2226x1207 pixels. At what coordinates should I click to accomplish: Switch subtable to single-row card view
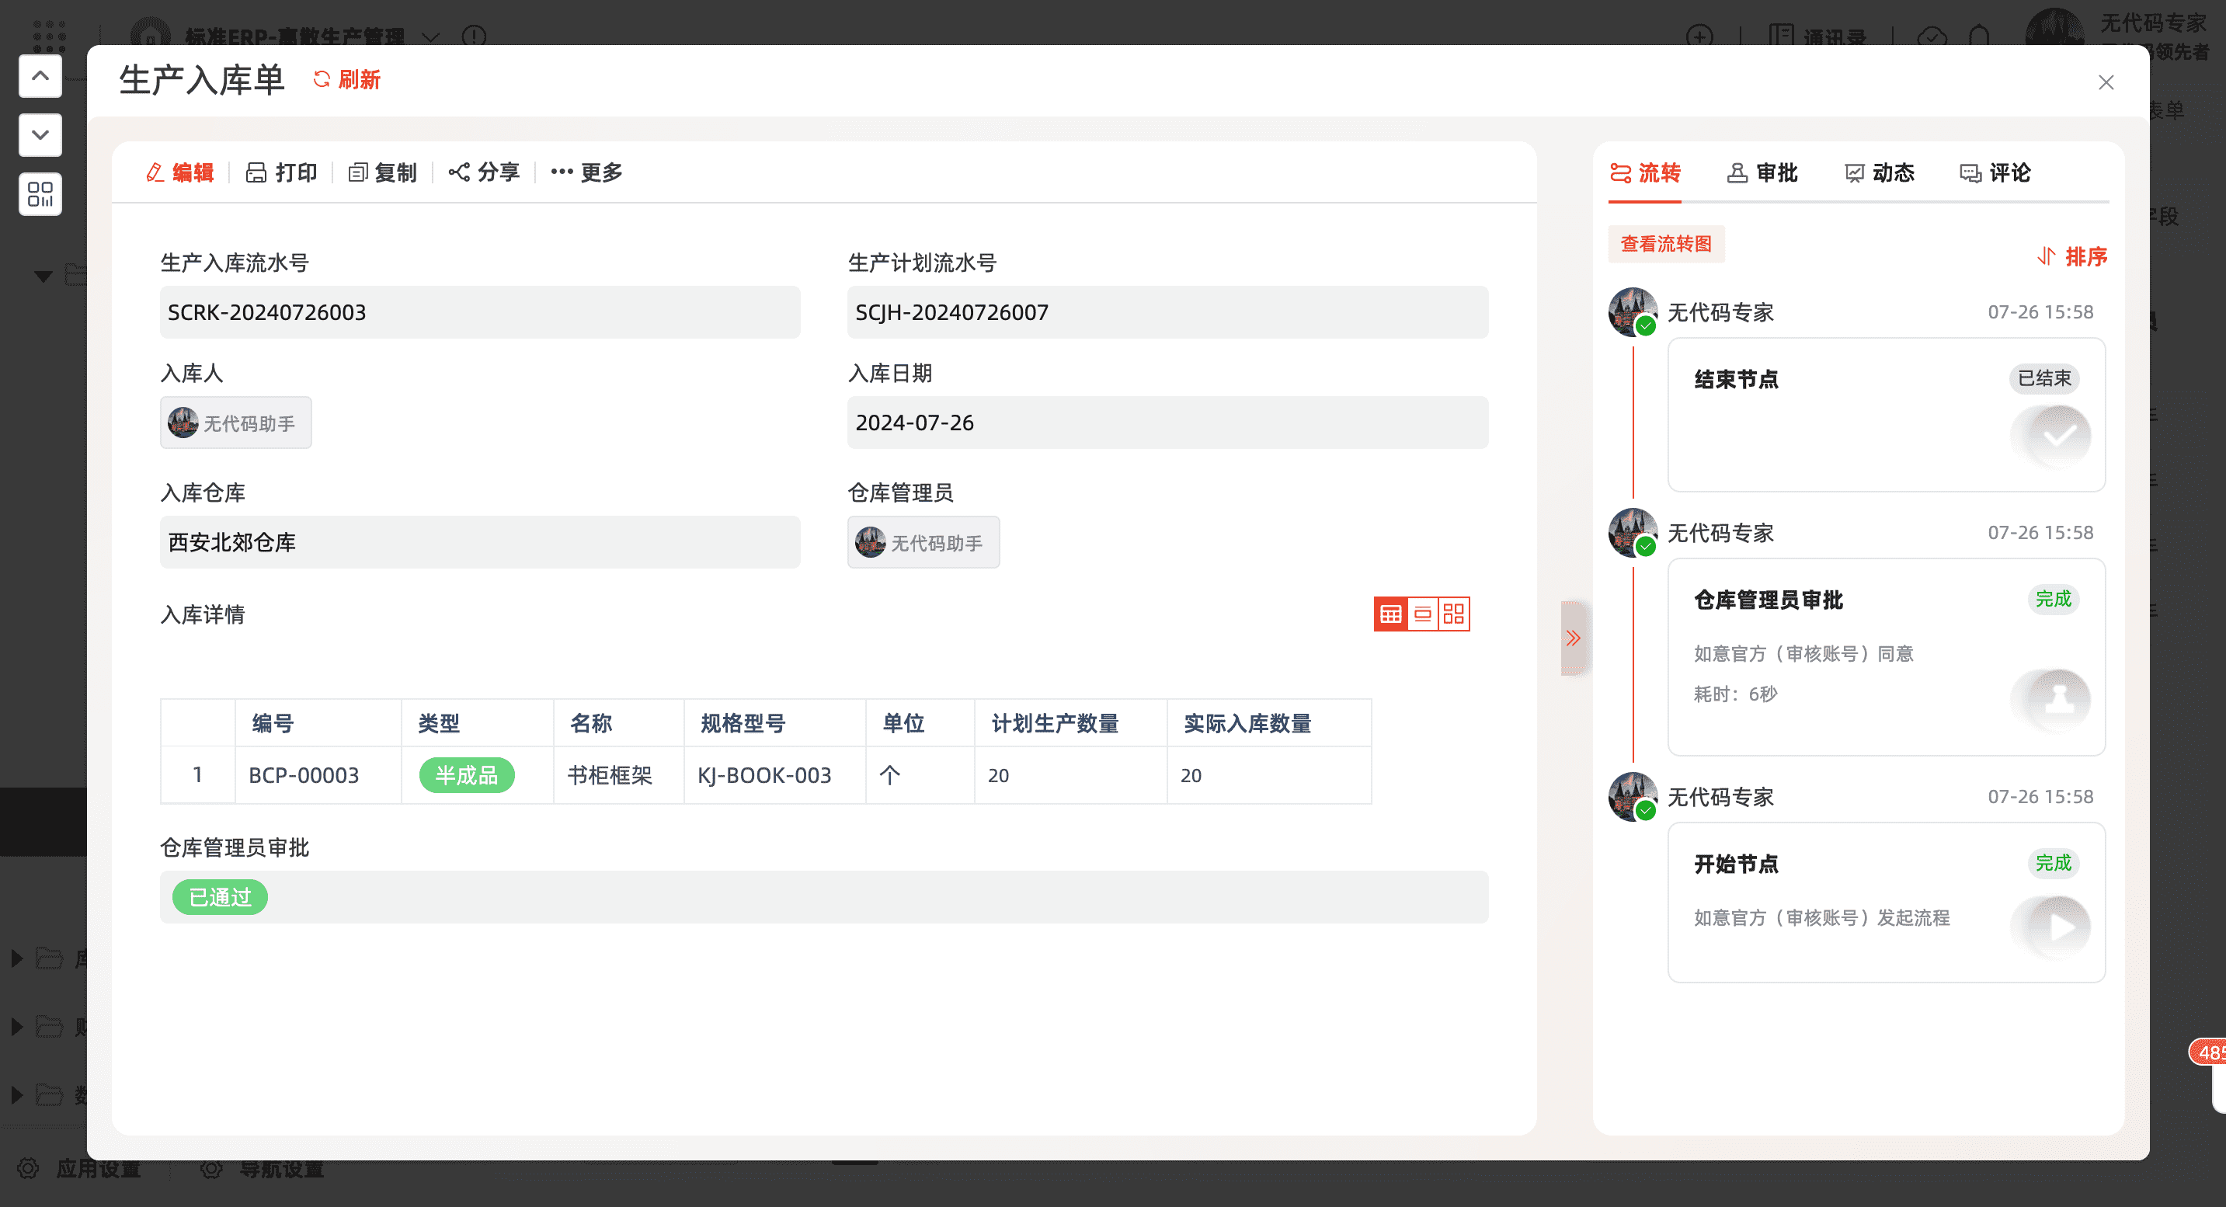coord(1422,614)
